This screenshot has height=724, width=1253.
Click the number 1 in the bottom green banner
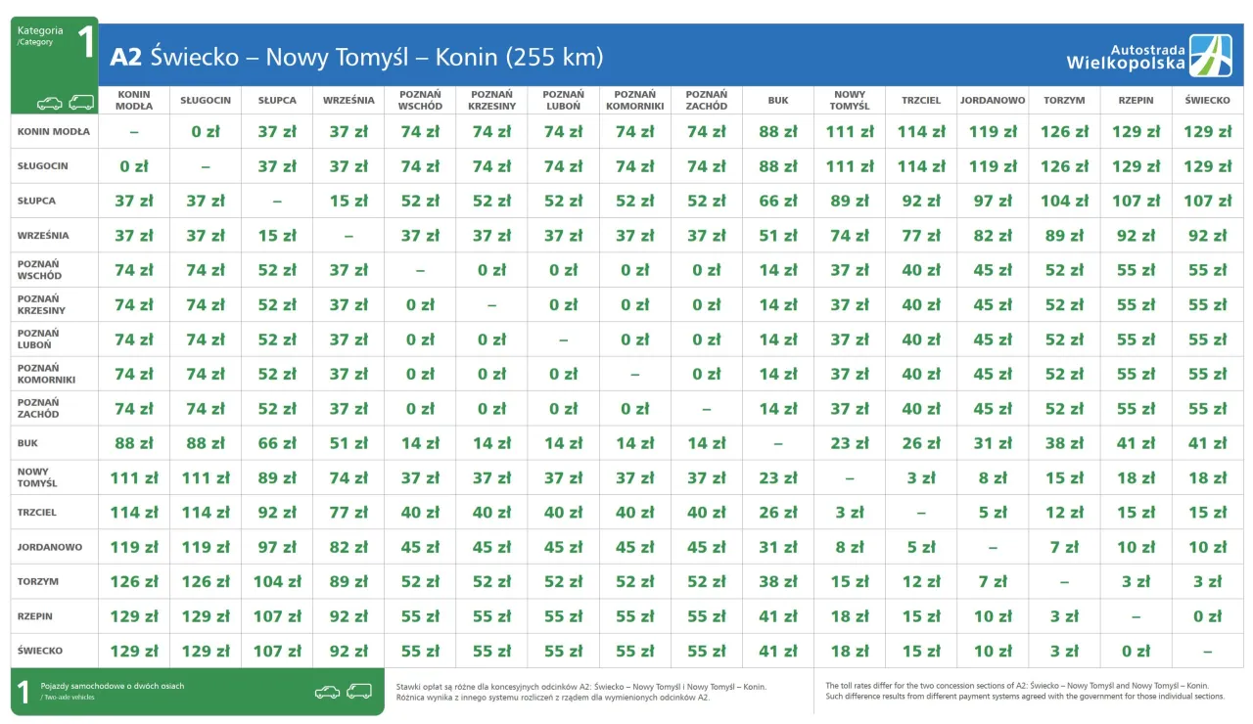tap(23, 693)
